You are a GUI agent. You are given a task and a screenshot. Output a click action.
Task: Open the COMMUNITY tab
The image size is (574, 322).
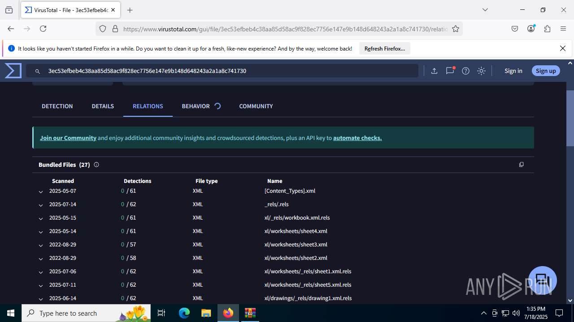click(256, 106)
